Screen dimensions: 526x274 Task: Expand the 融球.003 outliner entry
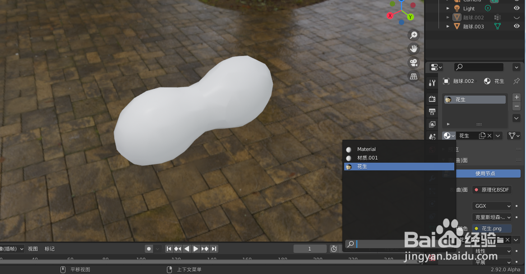coord(448,26)
